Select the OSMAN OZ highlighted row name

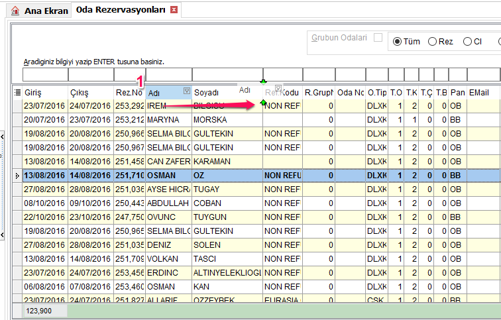168,176
